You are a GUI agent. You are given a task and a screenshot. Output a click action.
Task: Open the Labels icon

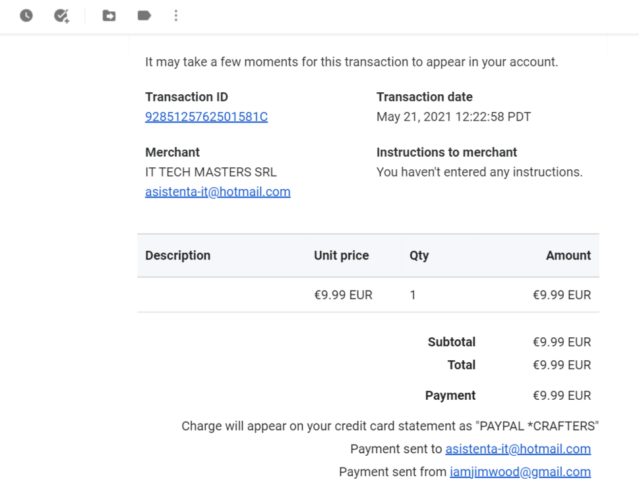(144, 15)
